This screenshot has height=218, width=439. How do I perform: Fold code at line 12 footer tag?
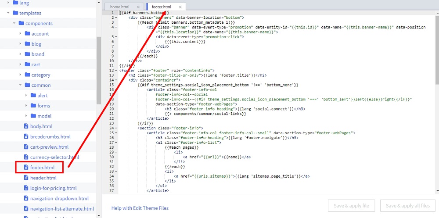116,71
